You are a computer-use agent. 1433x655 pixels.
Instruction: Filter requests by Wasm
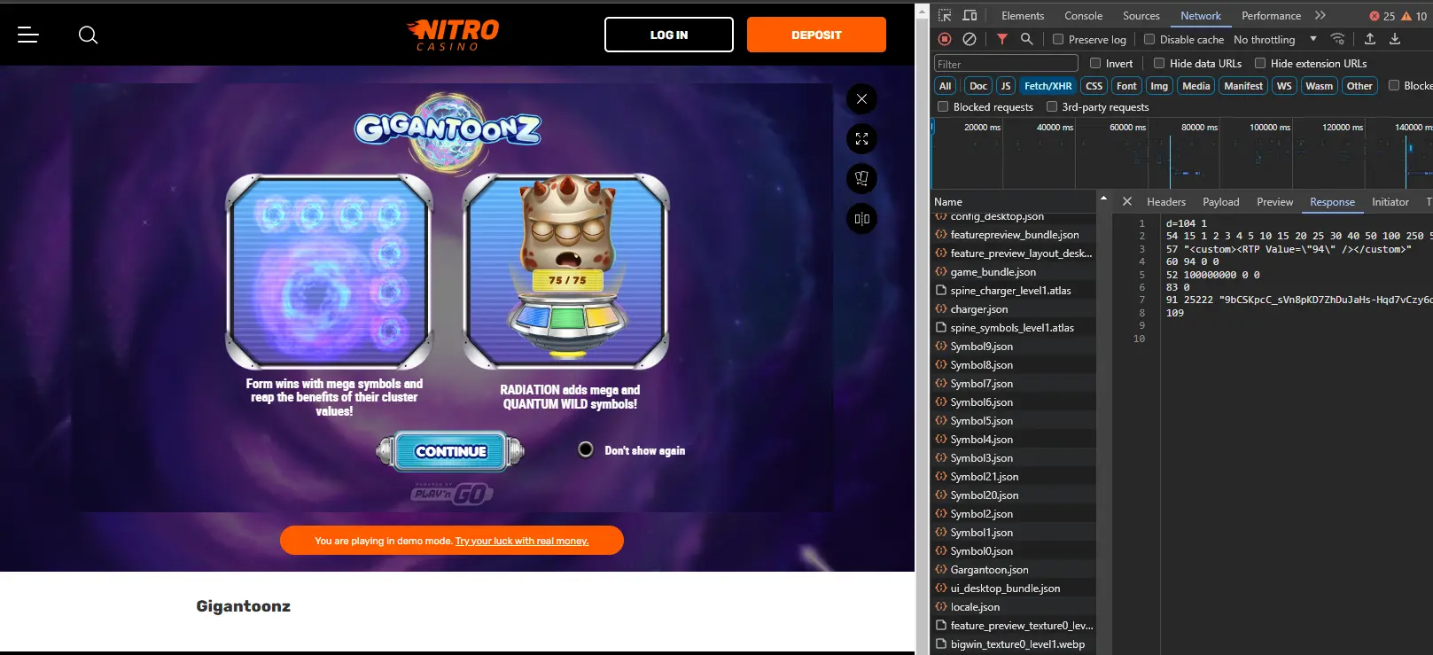[1319, 86]
